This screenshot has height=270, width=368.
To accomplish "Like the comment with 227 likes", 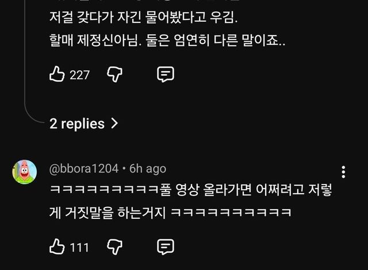I will point(57,74).
